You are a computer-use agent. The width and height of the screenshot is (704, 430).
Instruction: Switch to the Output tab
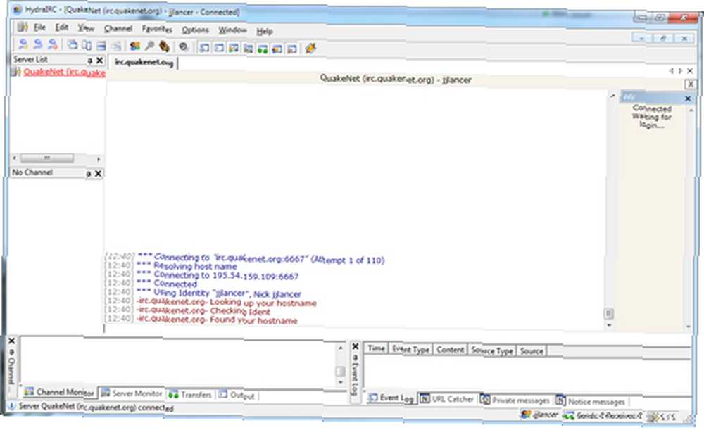pos(237,396)
